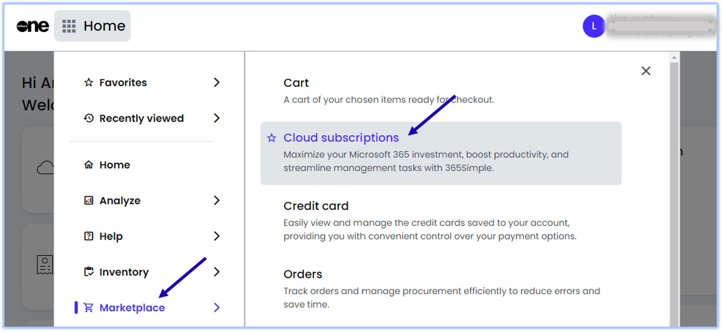Select Marketplace in the navigation menu
722x332 pixels.
132,308
